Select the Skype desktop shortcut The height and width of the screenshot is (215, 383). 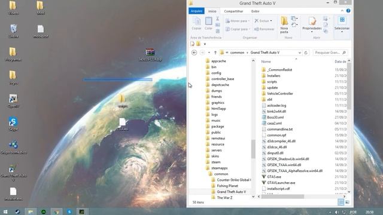pos(13,124)
